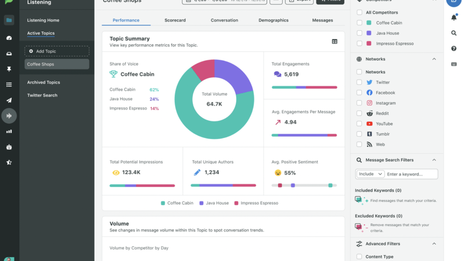Collapse the Networks filter section
The image size is (463, 261).
[x=434, y=59]
